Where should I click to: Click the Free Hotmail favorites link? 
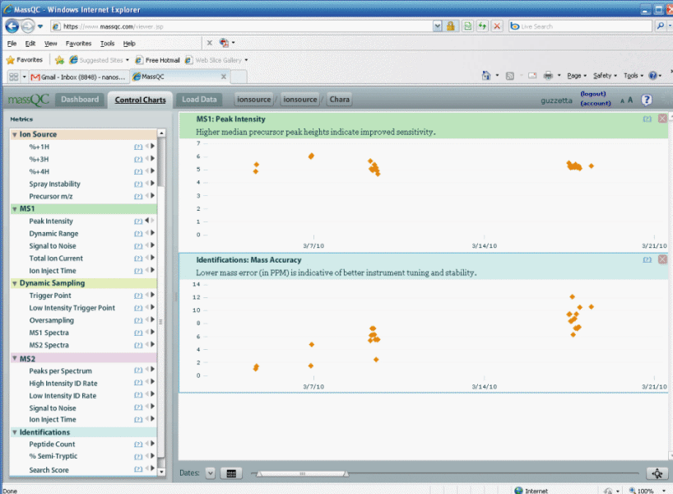tap(157, 60)
